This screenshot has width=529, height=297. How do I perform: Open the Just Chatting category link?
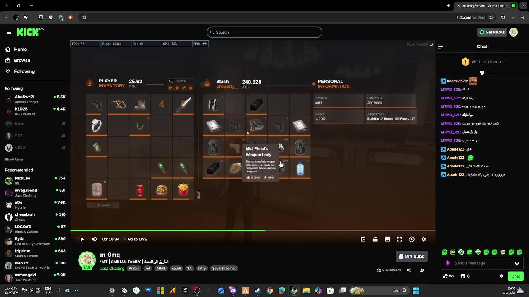click(x=112, y=269)
